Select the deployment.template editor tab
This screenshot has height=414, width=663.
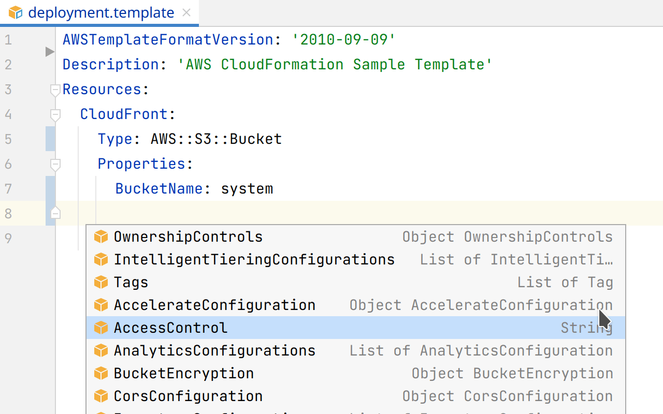pos(100,13)
